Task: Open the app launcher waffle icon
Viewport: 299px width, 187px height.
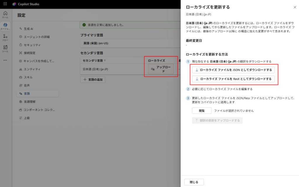Action: (5, 4)
